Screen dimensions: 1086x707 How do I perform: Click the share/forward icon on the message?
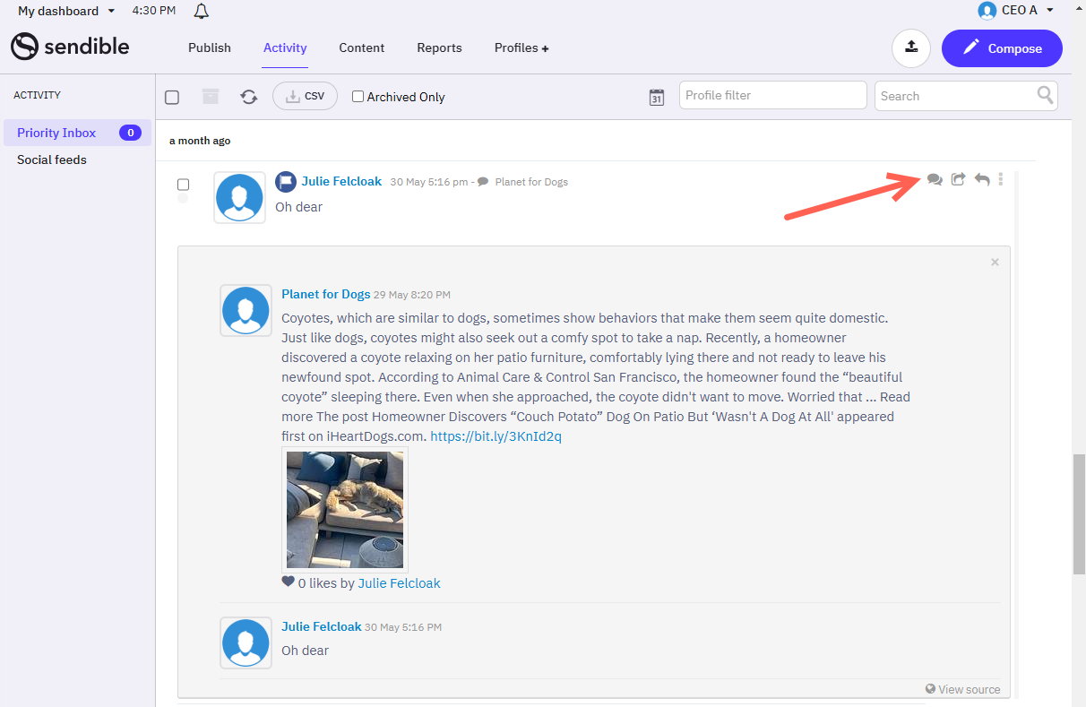click(x=958, y=179)
